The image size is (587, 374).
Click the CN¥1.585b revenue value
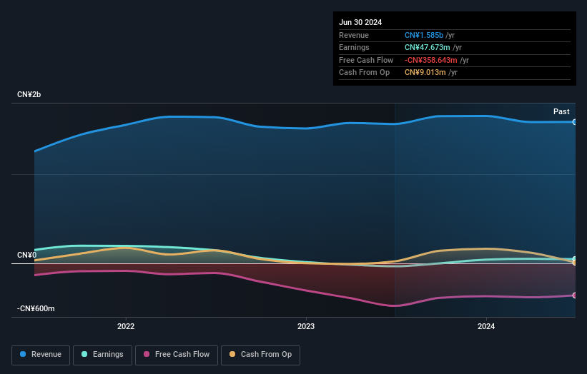coord(424,35)
